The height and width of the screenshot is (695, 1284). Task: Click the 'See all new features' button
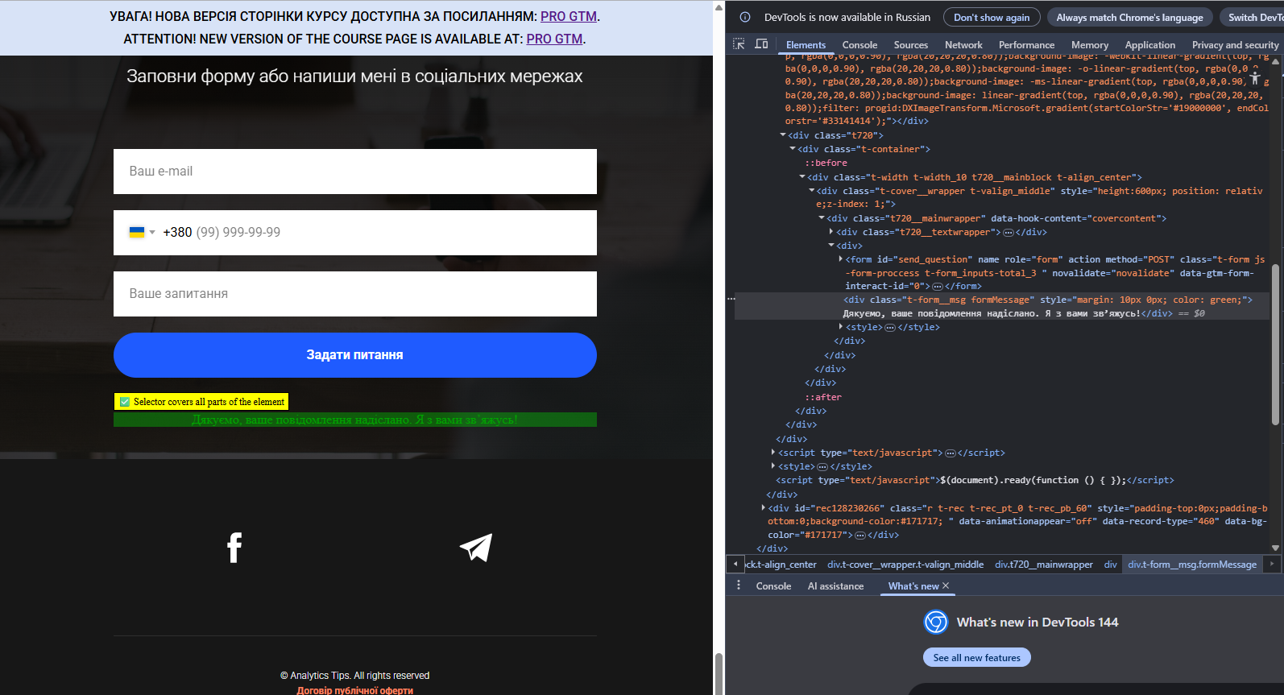[x=976, y=657]
